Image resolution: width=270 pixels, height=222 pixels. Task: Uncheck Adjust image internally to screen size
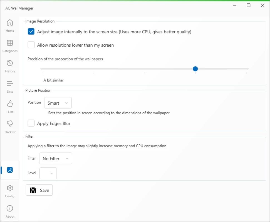click(x=31, y=32)
